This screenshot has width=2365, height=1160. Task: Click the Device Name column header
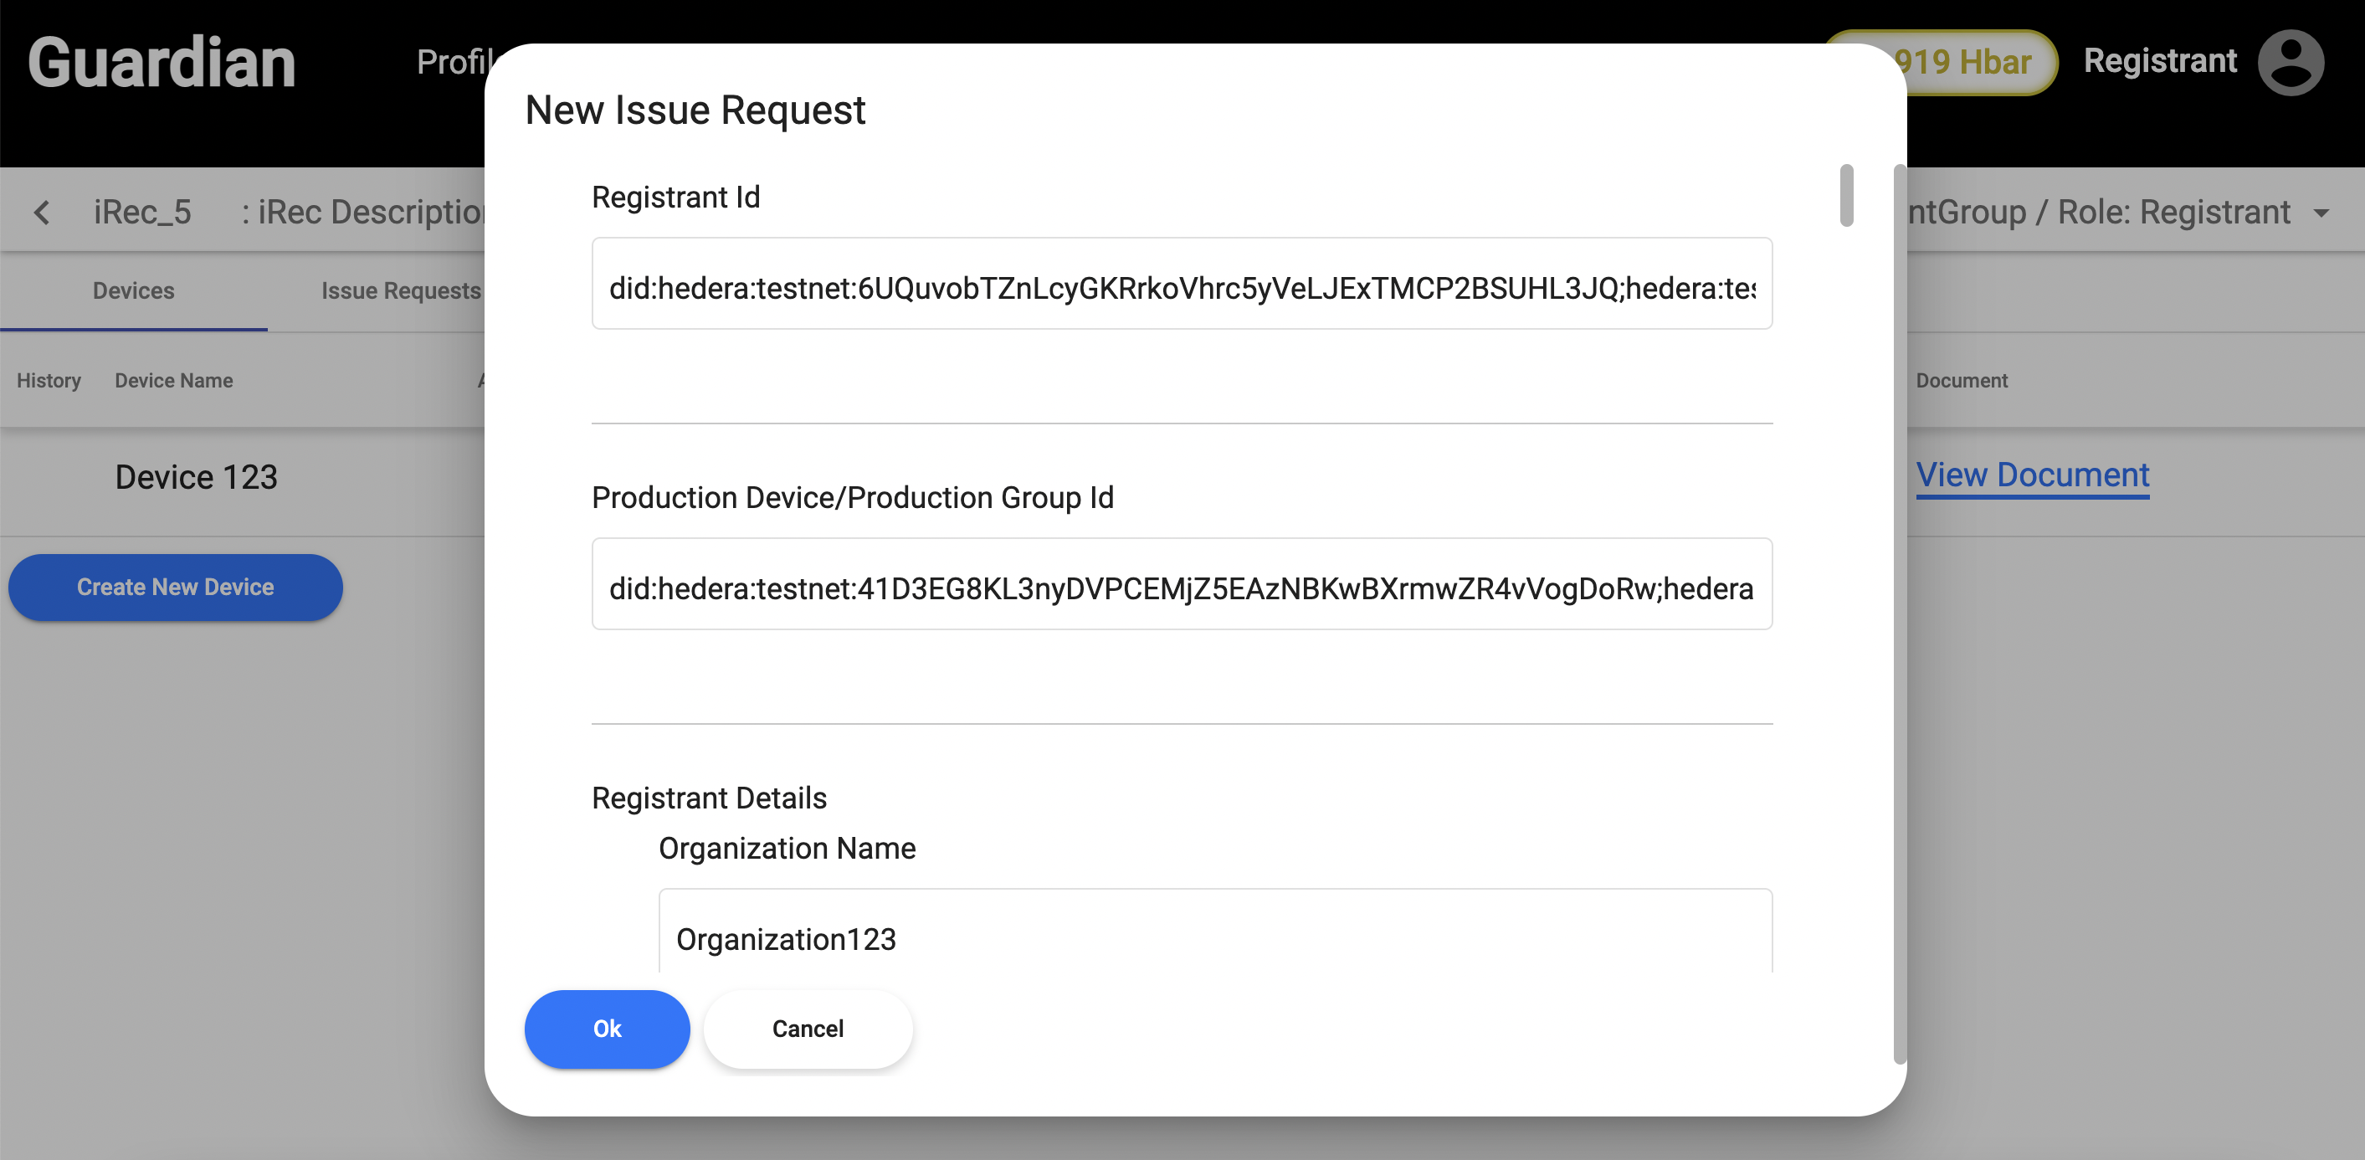pyautogui.click(x=173, y=381)
